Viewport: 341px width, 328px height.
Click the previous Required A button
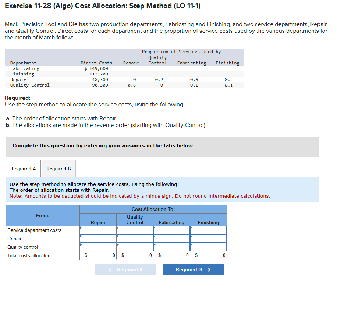point(125,269)
